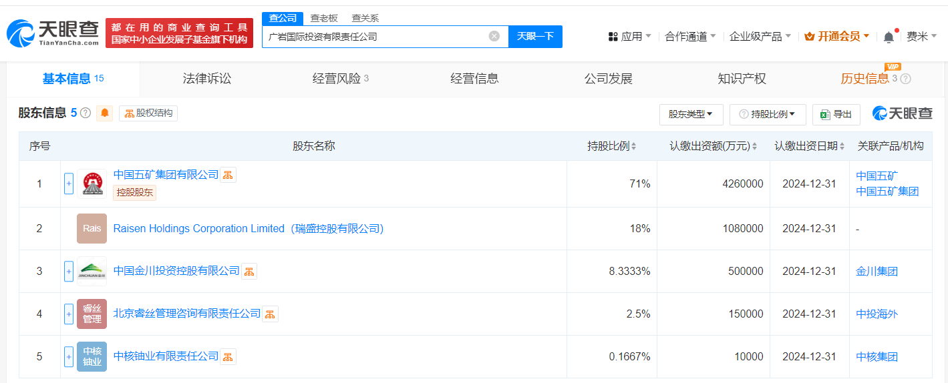Open the 股东类型 filter dropdown
The height and width of the screenshot is (383, 948).
691,114
